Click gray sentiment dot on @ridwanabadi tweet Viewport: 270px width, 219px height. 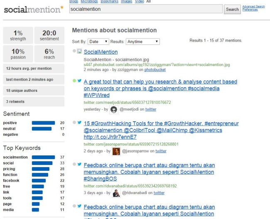(74, 164)
